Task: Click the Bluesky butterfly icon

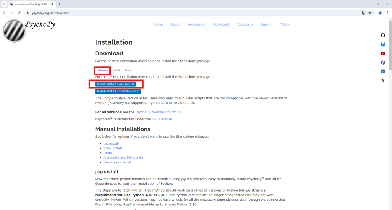Action: [383, 44]
